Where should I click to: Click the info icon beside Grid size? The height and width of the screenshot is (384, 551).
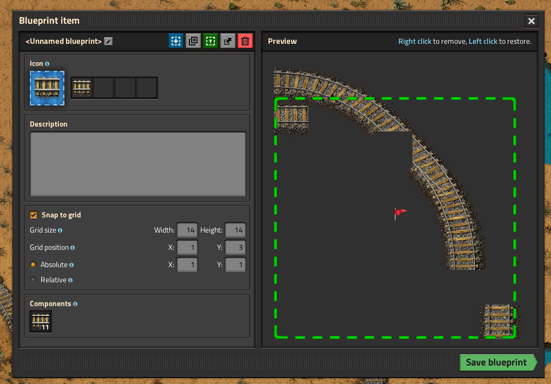click(60, 230)
